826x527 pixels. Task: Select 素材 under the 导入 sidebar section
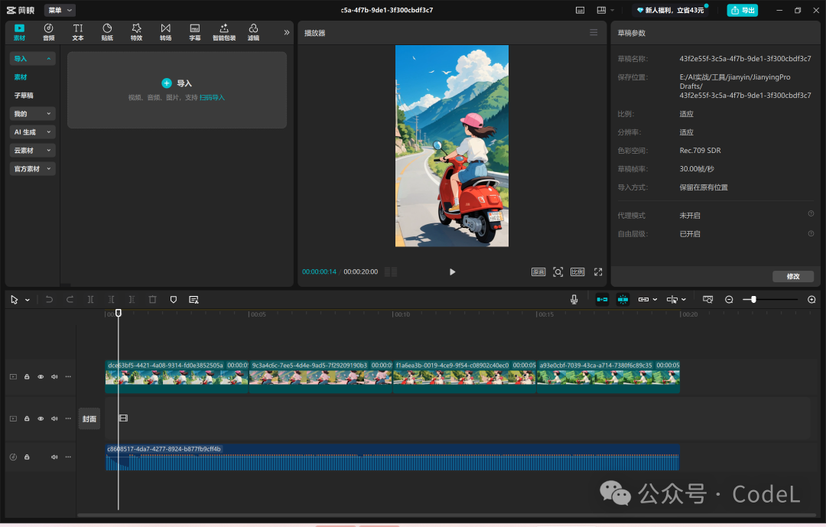pyautogui.click(x=21, y=77)
